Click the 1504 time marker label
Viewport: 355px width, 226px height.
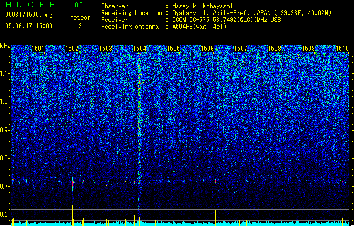click(x=140, y=49)
